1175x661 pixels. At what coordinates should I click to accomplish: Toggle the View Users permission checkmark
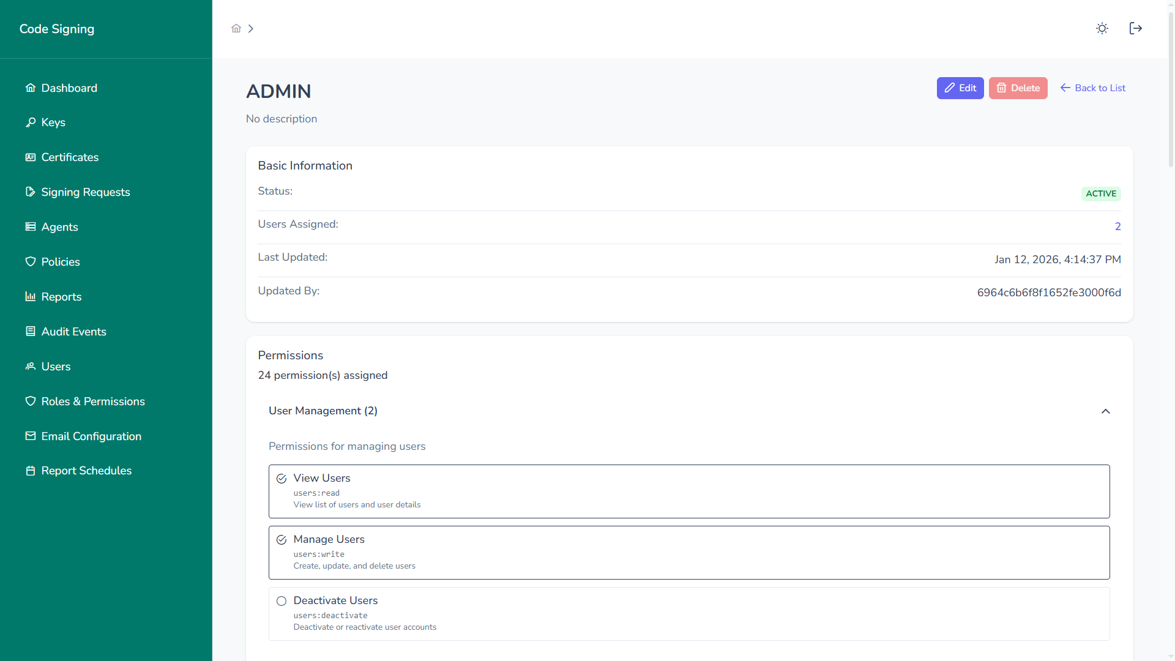point(282,479)
